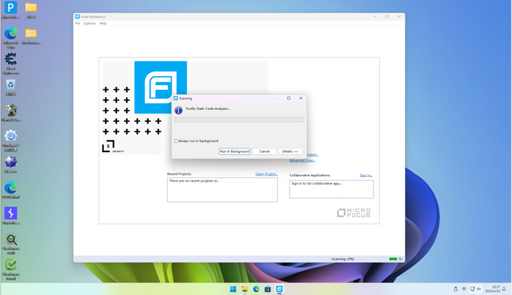Maximize the Scanning dialog
Viewport: 512px width, 295px height.
point(289,98)
